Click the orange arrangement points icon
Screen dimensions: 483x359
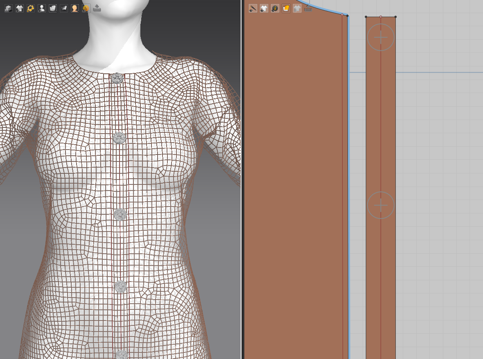(31, 8)
